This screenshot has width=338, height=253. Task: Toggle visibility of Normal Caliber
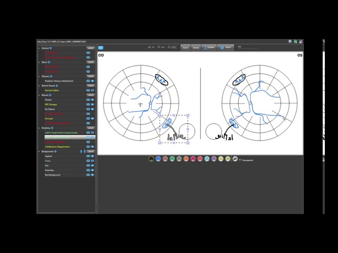click(x=92, y=90)
